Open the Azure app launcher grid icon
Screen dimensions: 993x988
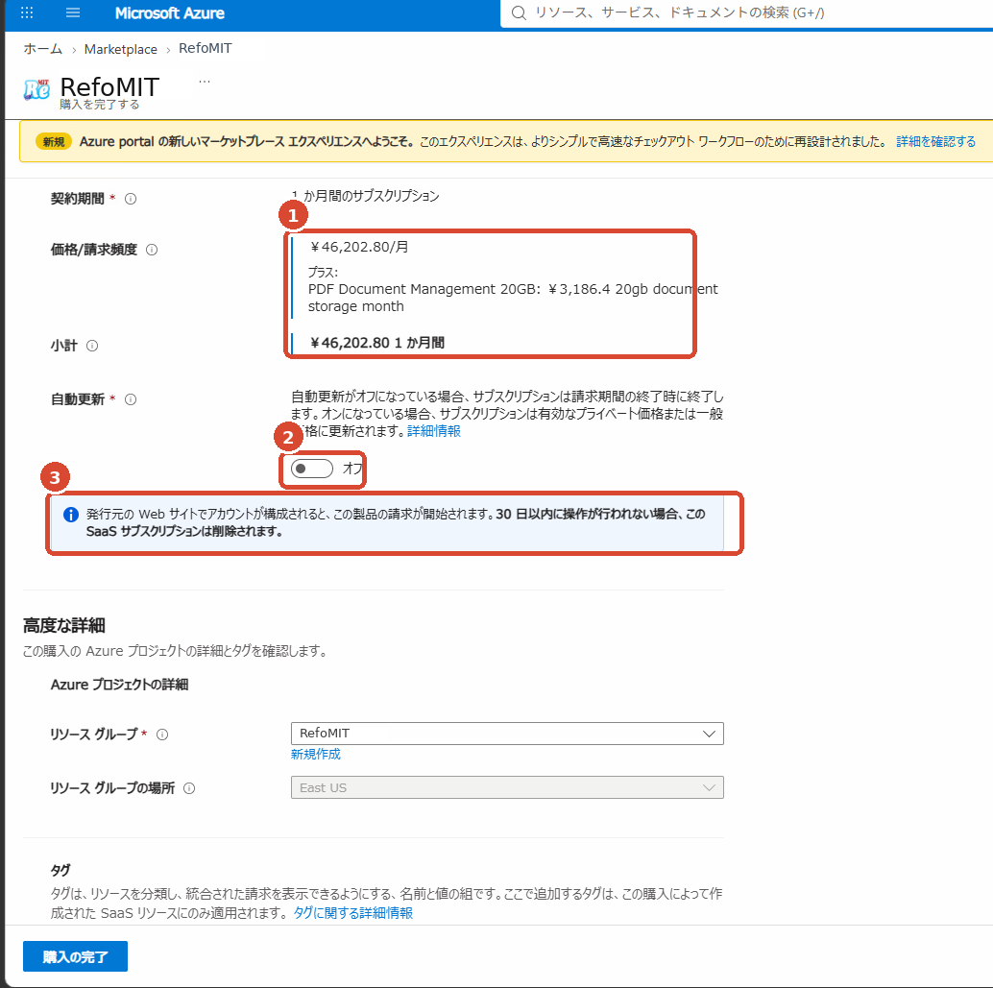pos(27,12)
